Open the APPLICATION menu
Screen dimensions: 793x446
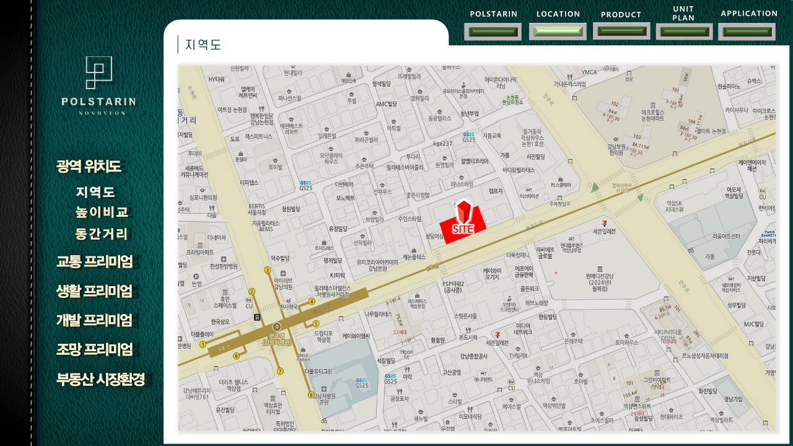tap(747, 31)
